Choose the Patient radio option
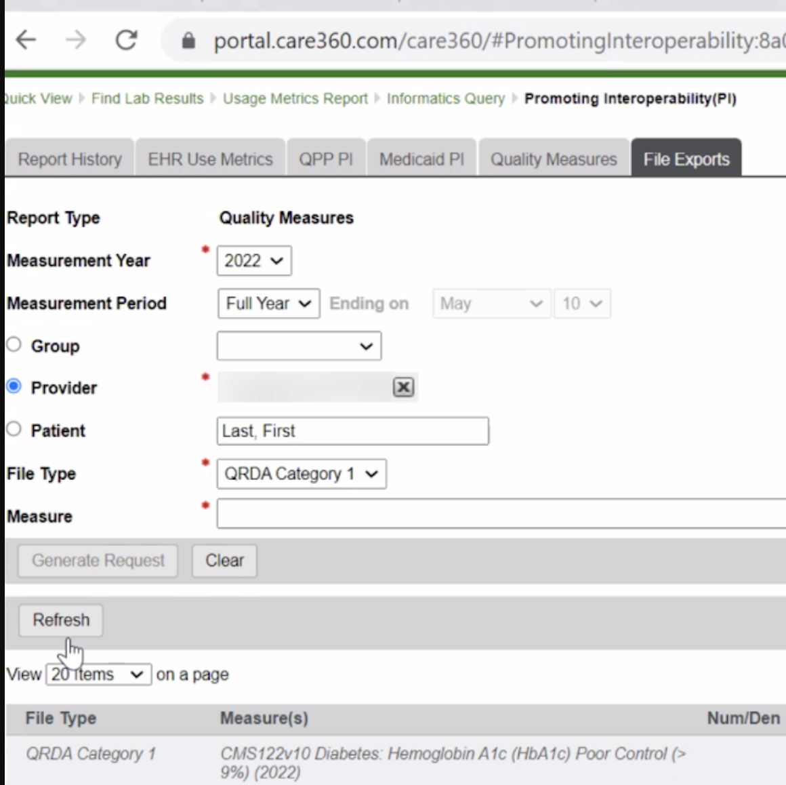 point(14,429)
